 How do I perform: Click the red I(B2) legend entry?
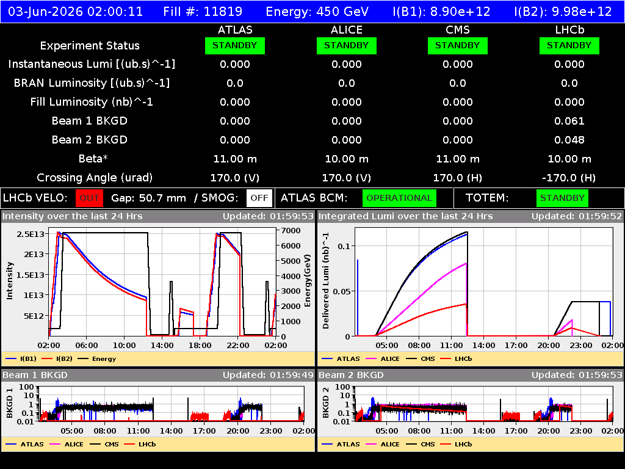coord(57,359)
